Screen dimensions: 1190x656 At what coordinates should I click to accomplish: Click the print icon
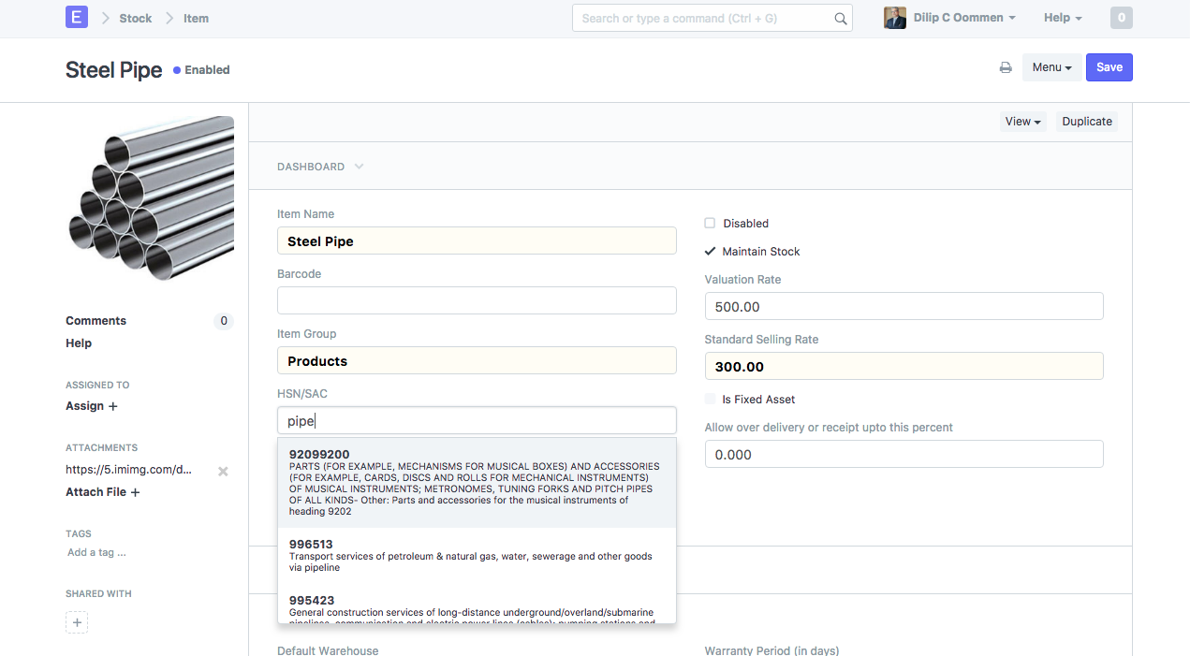tap(1006, 67)
